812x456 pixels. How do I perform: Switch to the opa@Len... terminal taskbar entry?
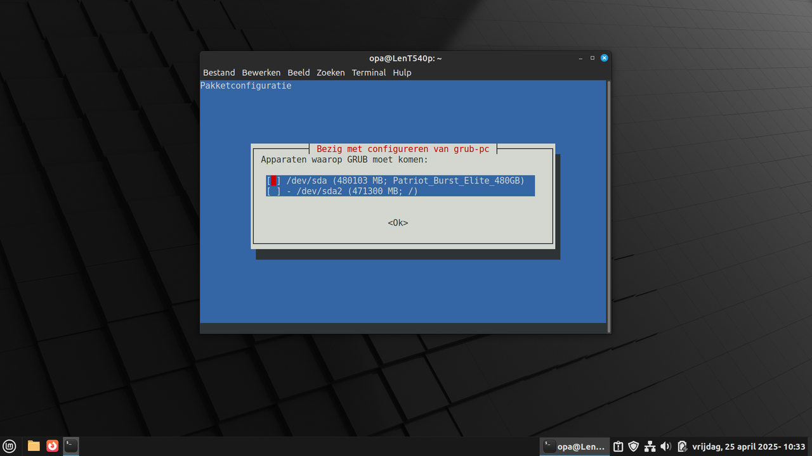pos(575,446)
